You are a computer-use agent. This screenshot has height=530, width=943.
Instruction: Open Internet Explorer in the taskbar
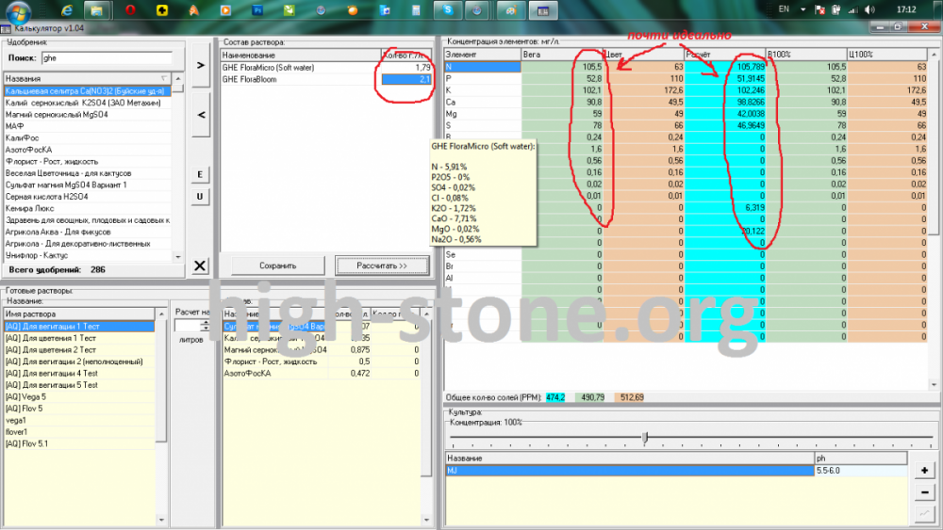tap(67, 10)
